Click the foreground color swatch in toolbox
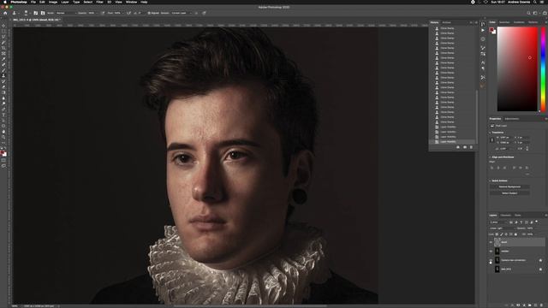 [3, 152]
